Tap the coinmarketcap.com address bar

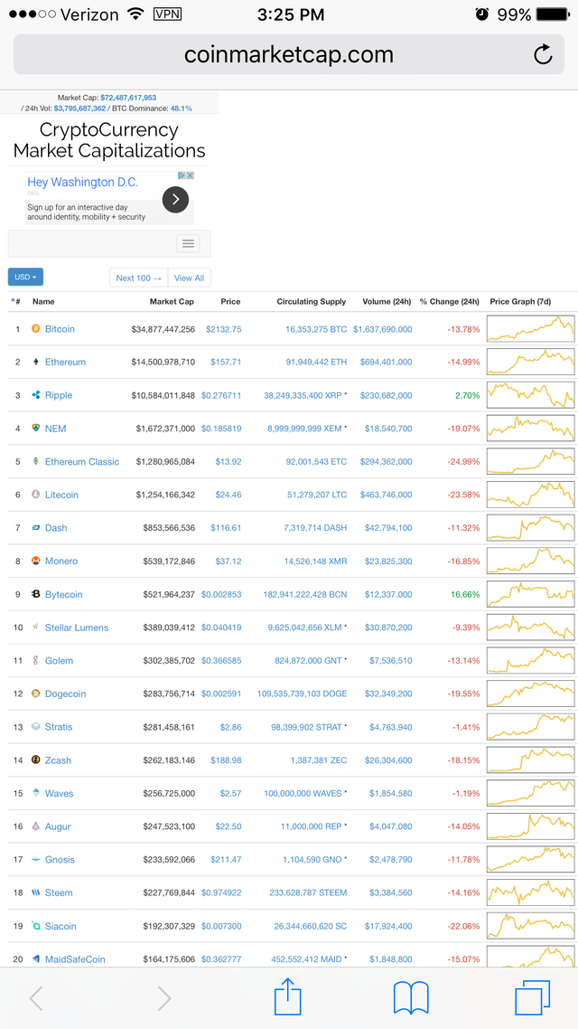(x=289, y=54)
